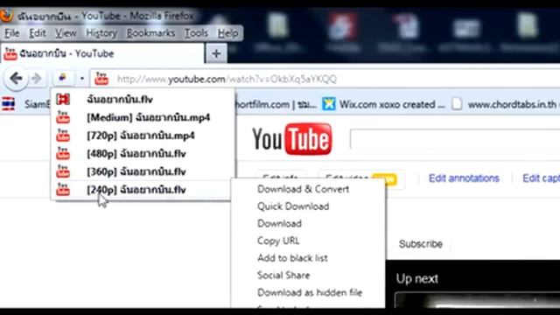Open the Edit menu
The height and width of the screenshot is (315, 560).
[x=38, y=33]
